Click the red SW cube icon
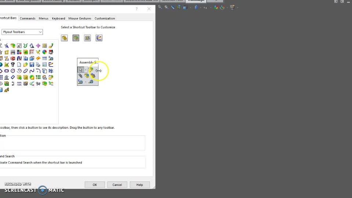Viewport: 352px width, 198px height. click(x=13, y=58)
